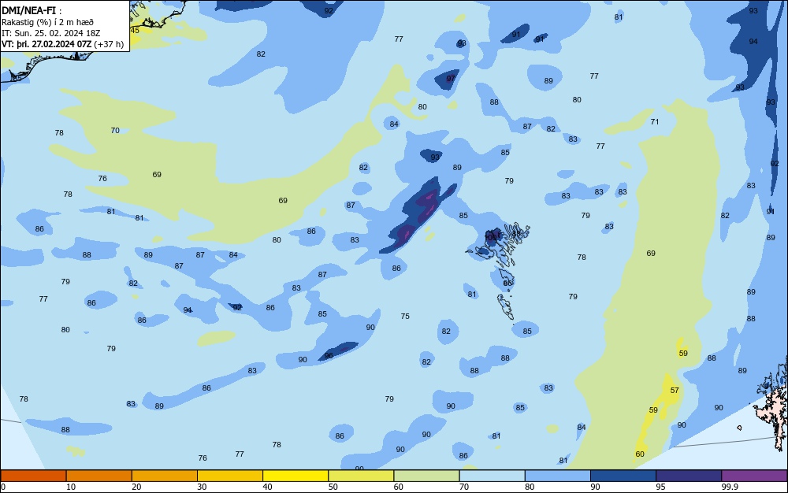Click the 'IT: Sun. 25. 02. 2024 18Z' line
788x493 pixels.
point(50,33)
